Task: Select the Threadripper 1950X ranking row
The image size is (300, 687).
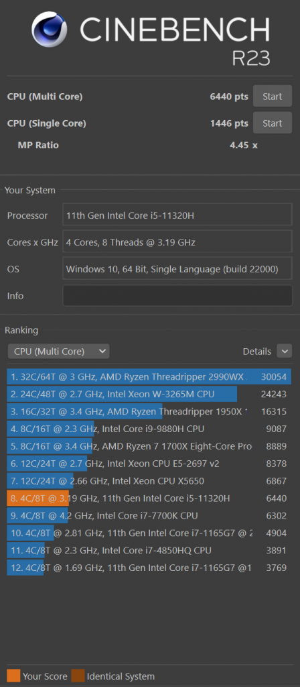Action: [x=149, y=411]
